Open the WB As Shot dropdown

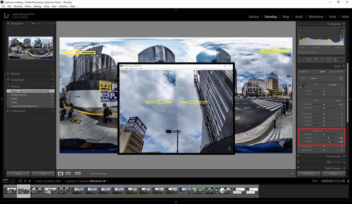click(x=333, y=85)
